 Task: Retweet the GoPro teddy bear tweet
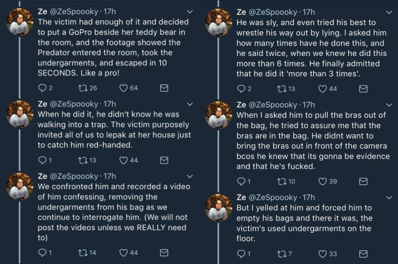click(x=82, y=88)
